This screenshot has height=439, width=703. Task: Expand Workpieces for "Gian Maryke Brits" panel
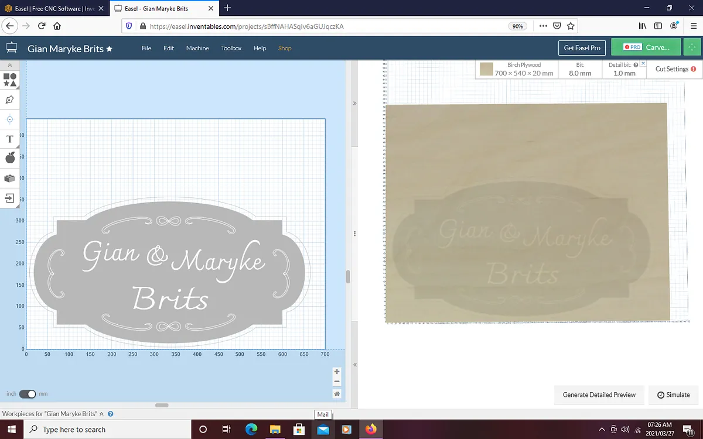coord(102,414)
